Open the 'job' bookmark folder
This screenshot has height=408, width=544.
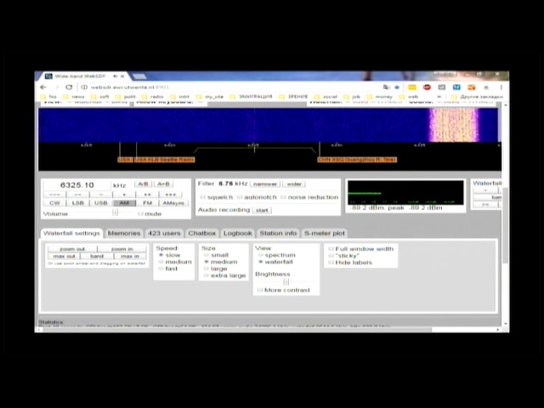coord(352,97)
